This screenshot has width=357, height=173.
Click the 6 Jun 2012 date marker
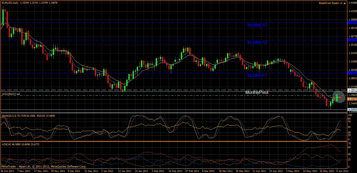point(343,171)
